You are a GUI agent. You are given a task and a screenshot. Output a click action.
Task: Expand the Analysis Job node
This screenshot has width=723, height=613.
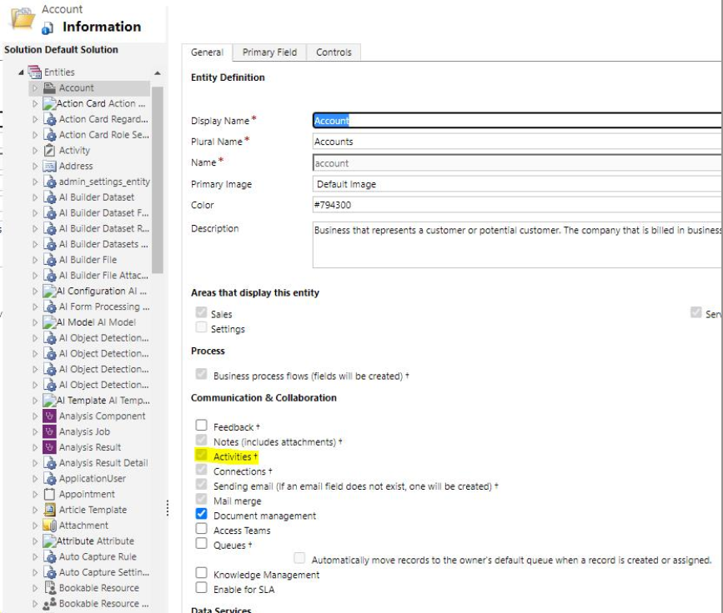[35, 432]
